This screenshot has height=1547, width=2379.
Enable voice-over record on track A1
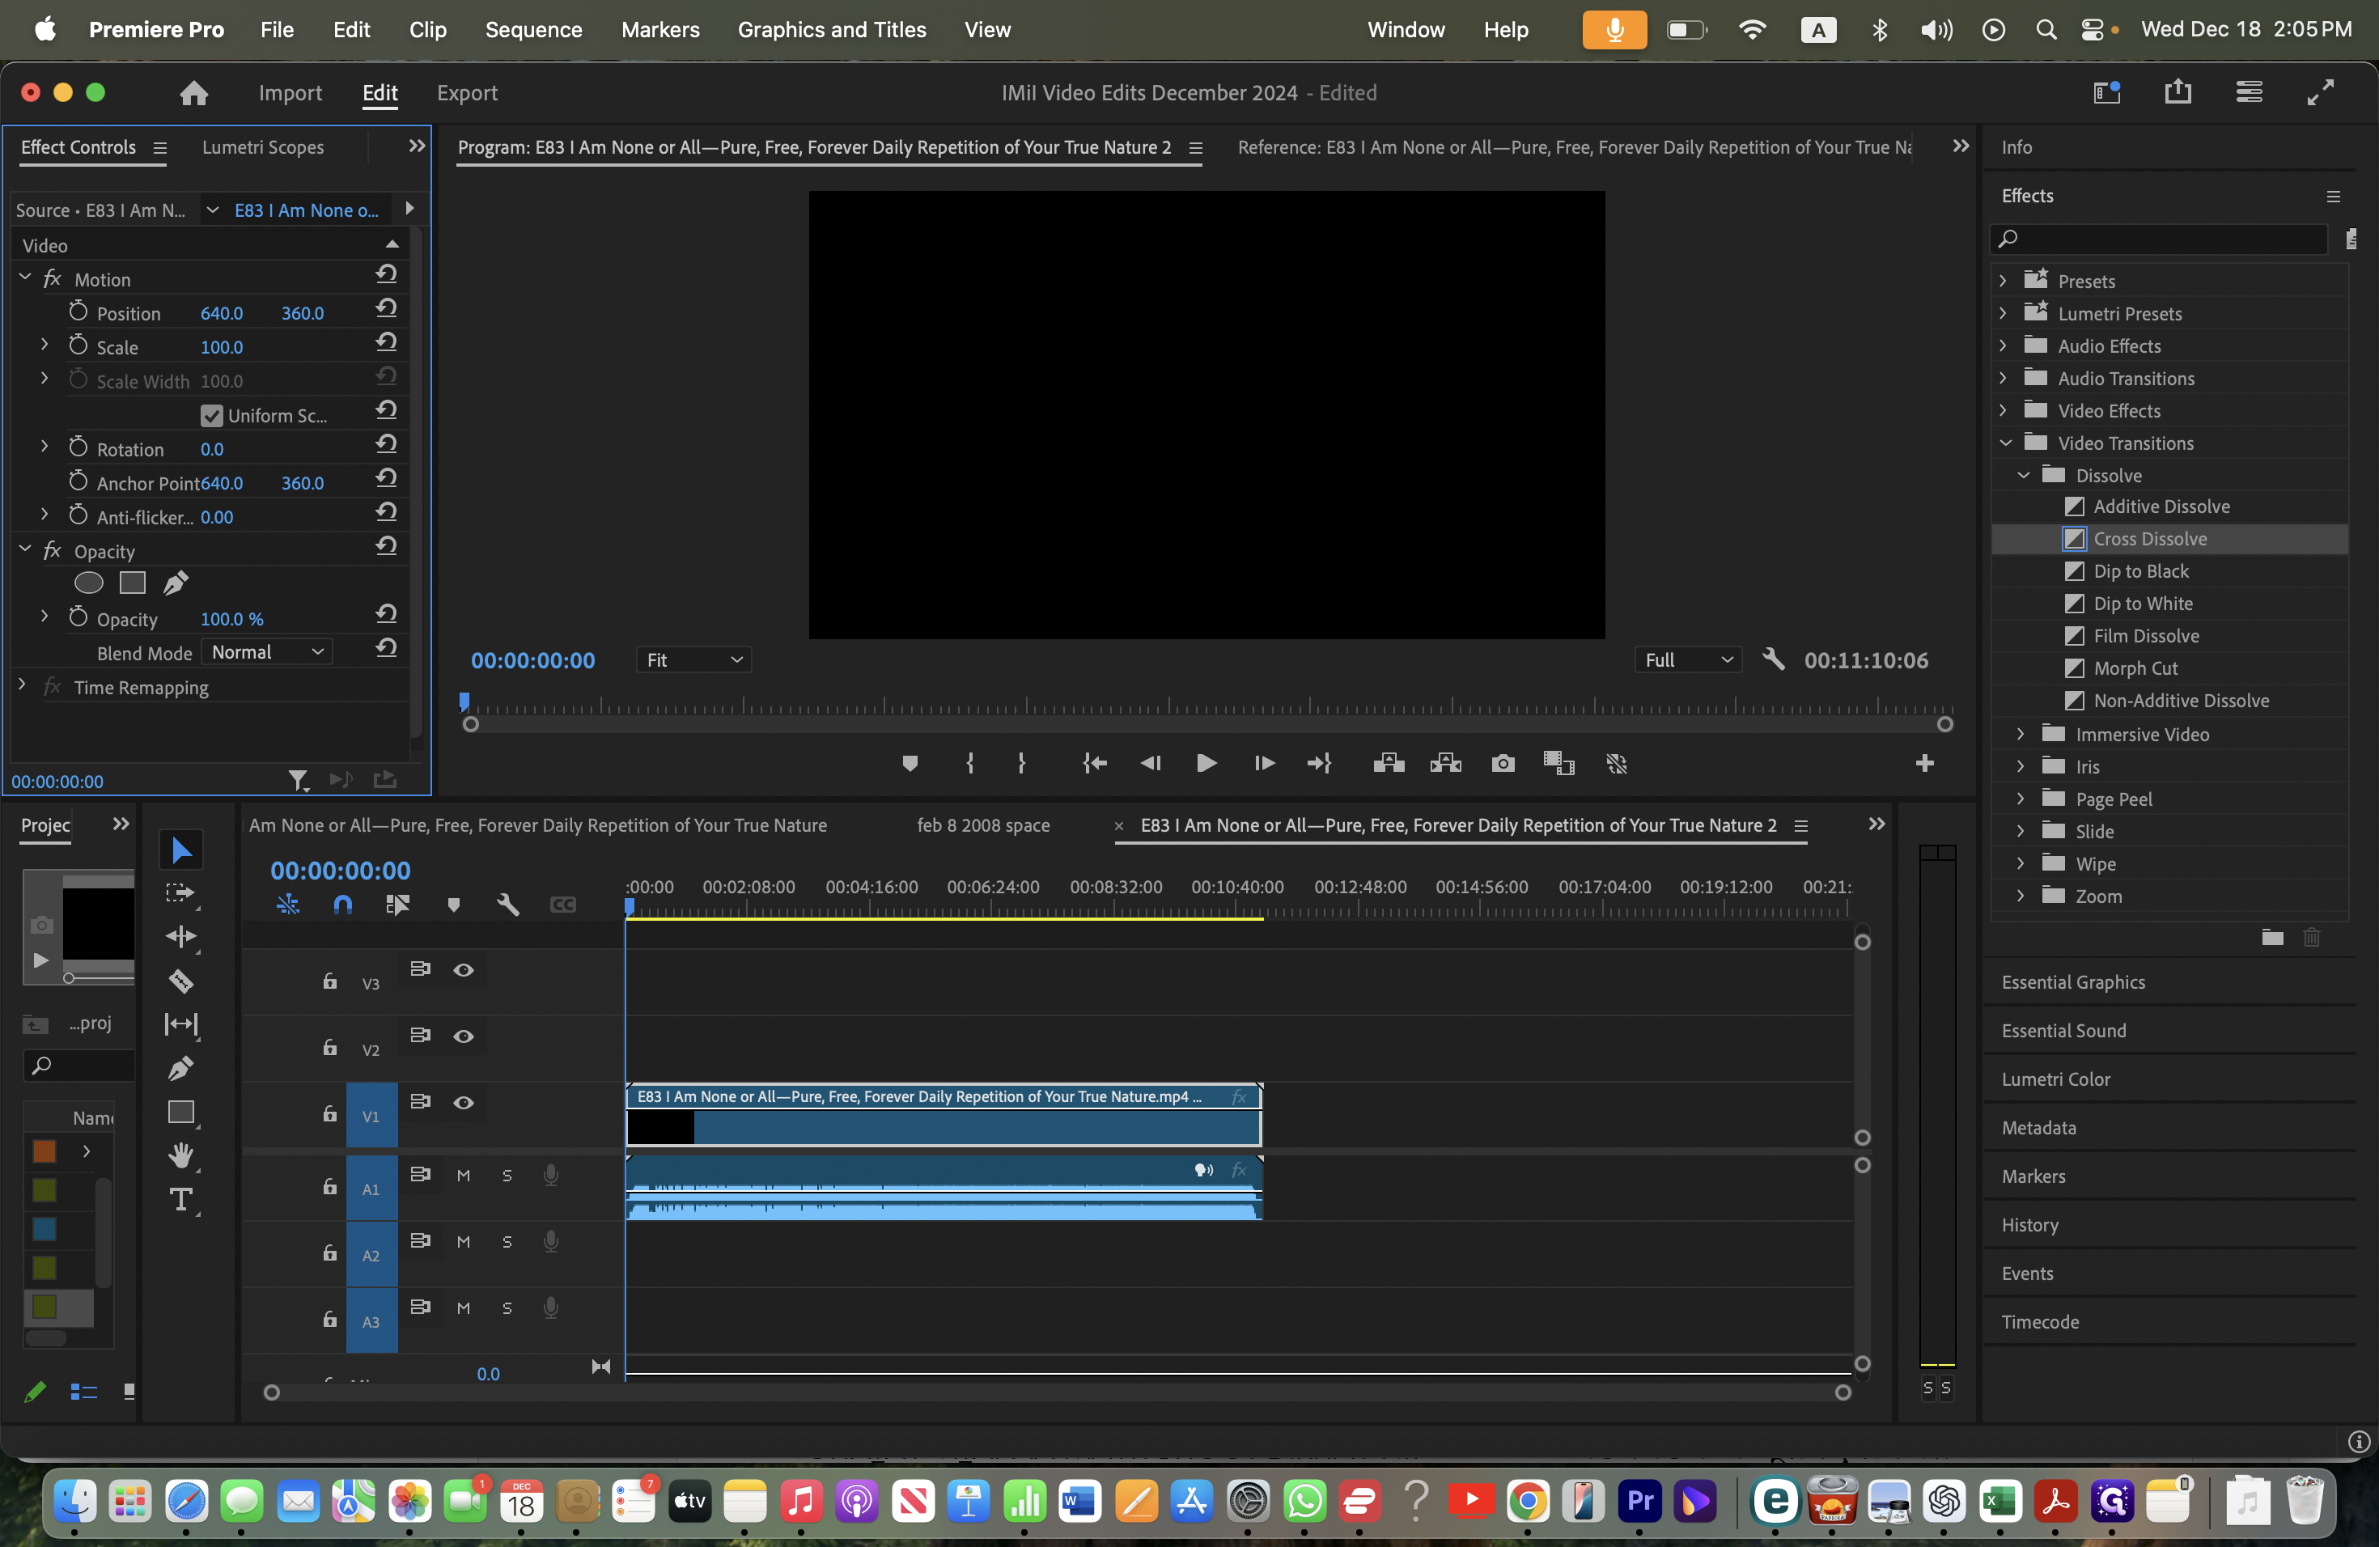click(551, 1176)
